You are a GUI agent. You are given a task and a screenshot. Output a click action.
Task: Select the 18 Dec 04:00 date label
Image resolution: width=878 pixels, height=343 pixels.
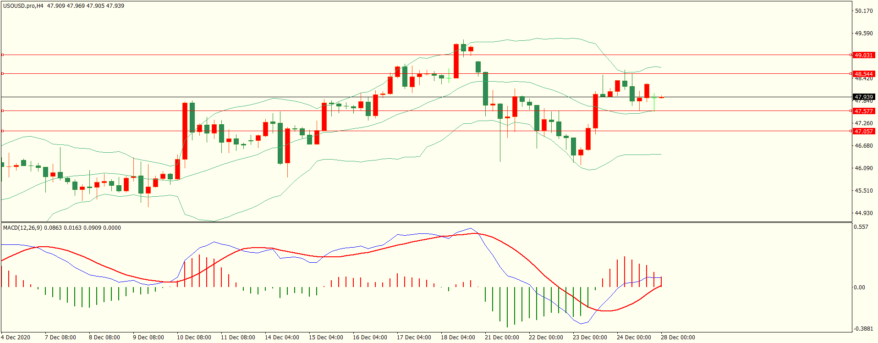coord(458,337)
